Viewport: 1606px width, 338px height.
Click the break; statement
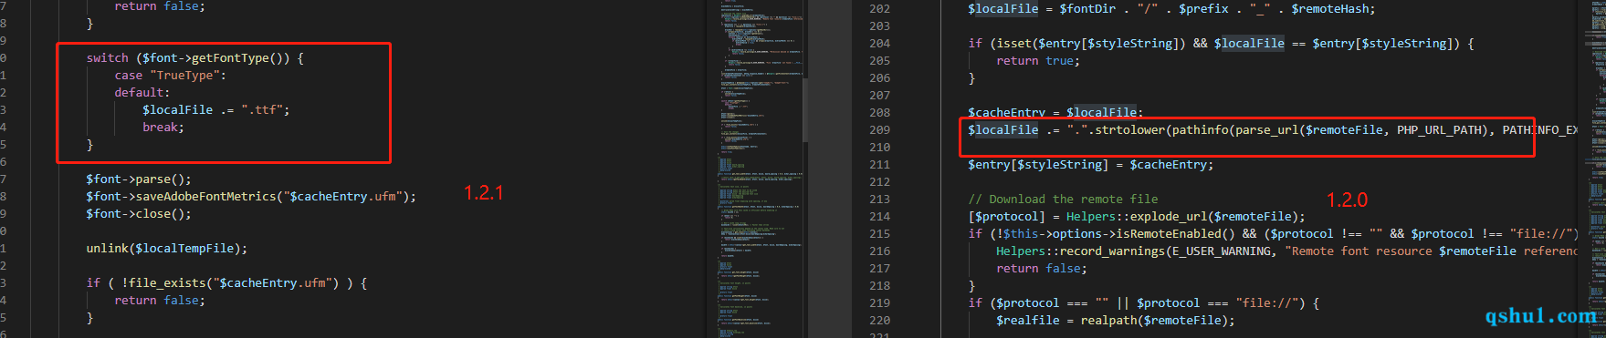pyautogui.click(x=163, y=127)
